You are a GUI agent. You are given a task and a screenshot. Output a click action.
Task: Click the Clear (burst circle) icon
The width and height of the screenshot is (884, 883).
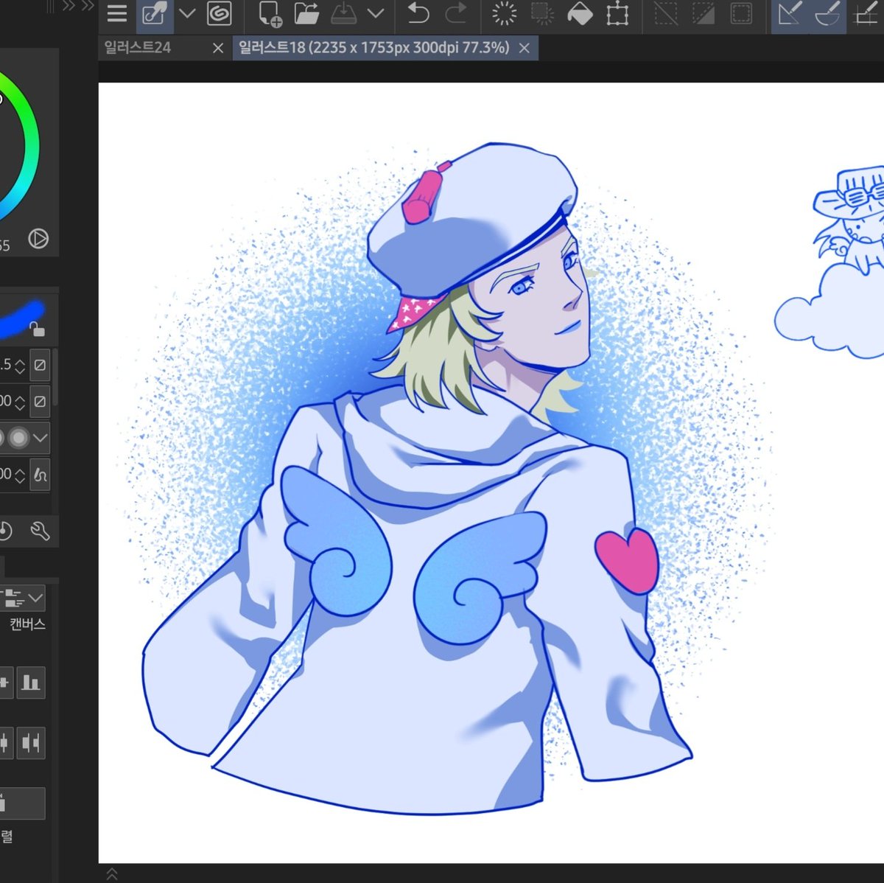505,14
